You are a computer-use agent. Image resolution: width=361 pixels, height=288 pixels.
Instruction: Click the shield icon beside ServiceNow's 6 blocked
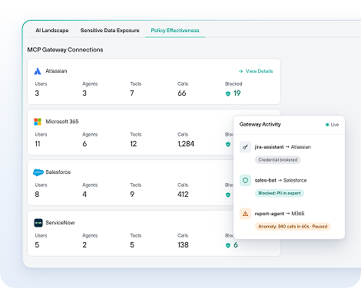(x=228, y=245)
